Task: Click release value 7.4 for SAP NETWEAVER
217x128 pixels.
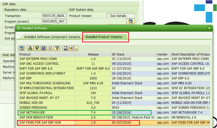Action: click(x=93, y=113)
